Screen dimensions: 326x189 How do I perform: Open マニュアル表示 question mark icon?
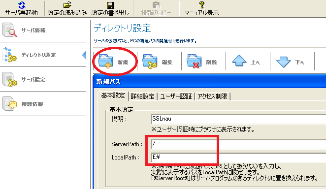click(202, 5)
